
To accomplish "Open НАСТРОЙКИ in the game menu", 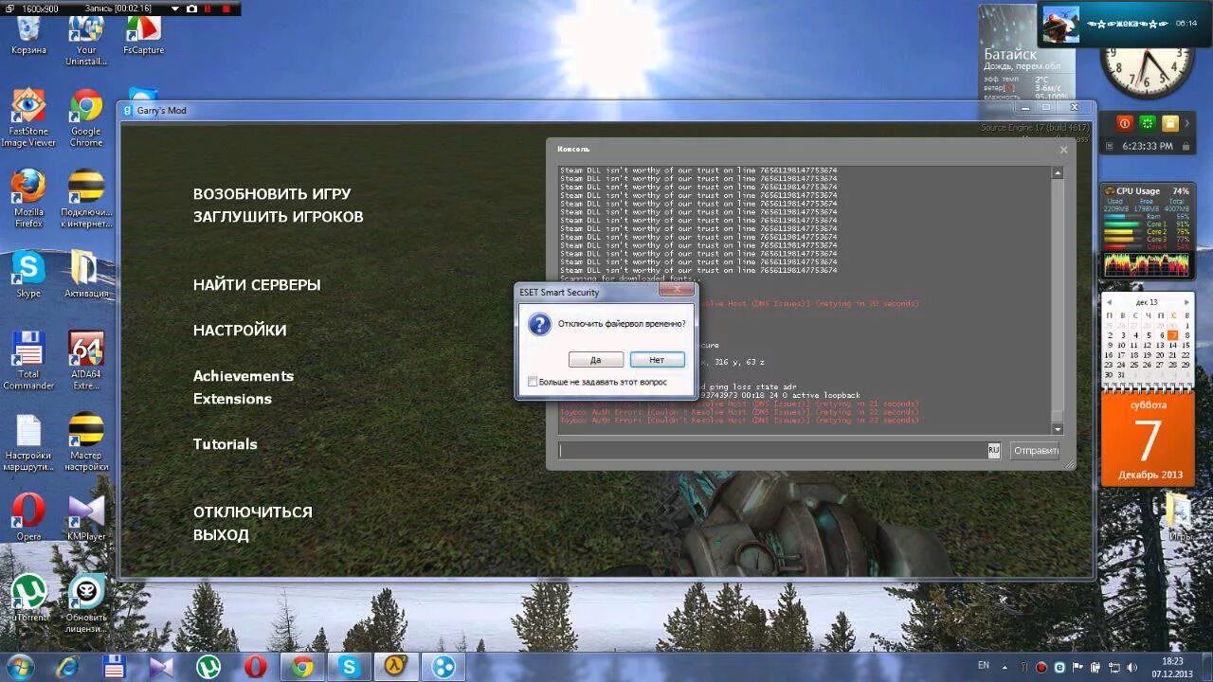I will (240, 331).
